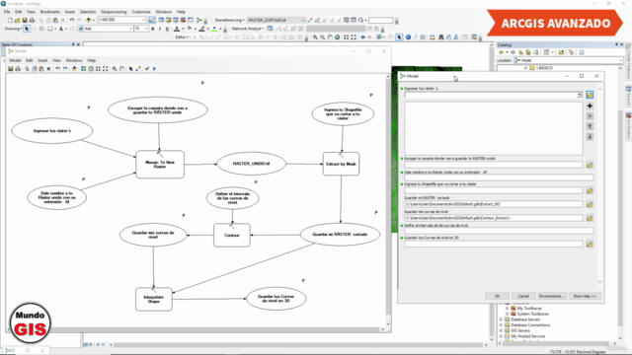
Task: Click the plus add-row button in the dialog
Action: (x=590, y=106)
